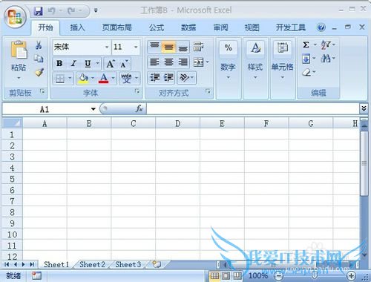The image size is (371, 282).
Task: Redo the last action
Action: pos(72,10)
